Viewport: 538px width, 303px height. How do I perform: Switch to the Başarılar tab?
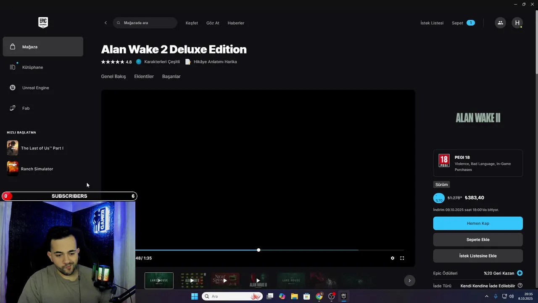(x=171, y=77)
